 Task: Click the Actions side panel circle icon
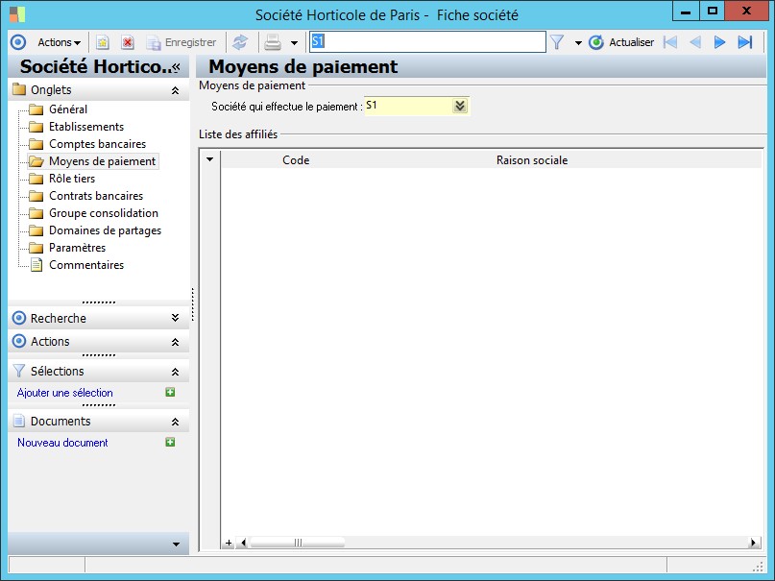(x=19, y=341)
